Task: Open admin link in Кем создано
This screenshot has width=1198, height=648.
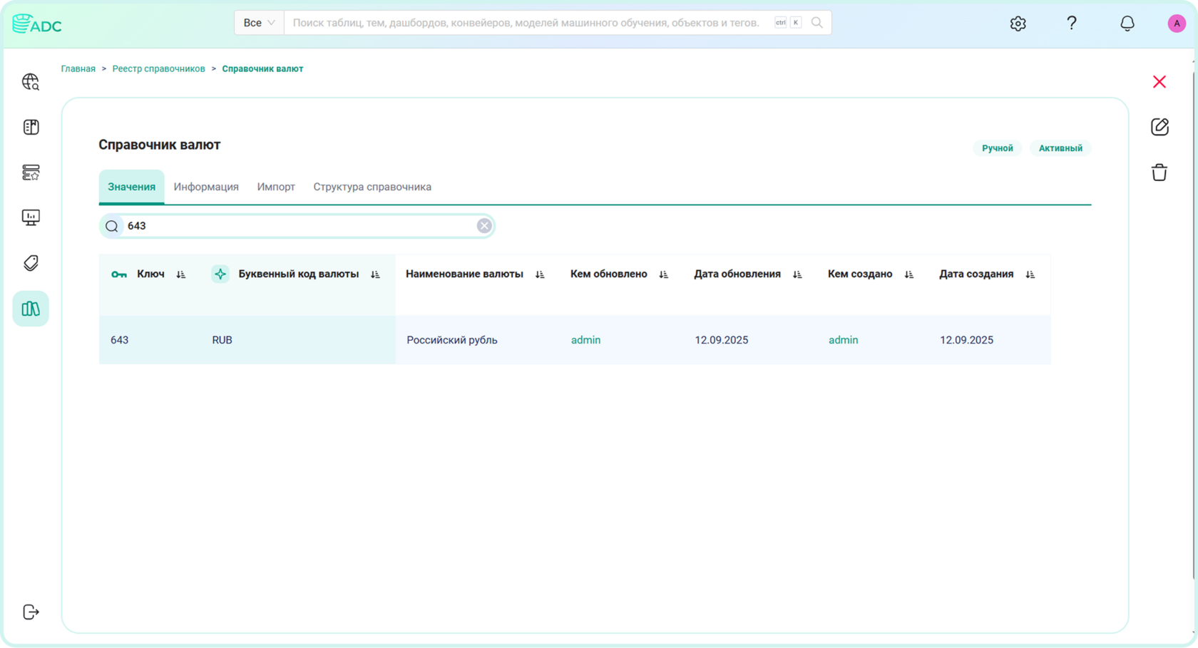Action: point(843,340)
